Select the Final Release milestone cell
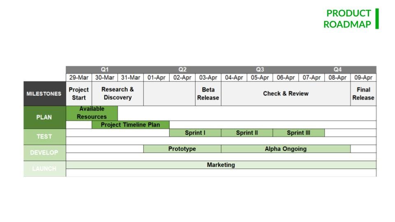This screenshot has width=395, height=222. pyautogui.click(x=363, y=94)
